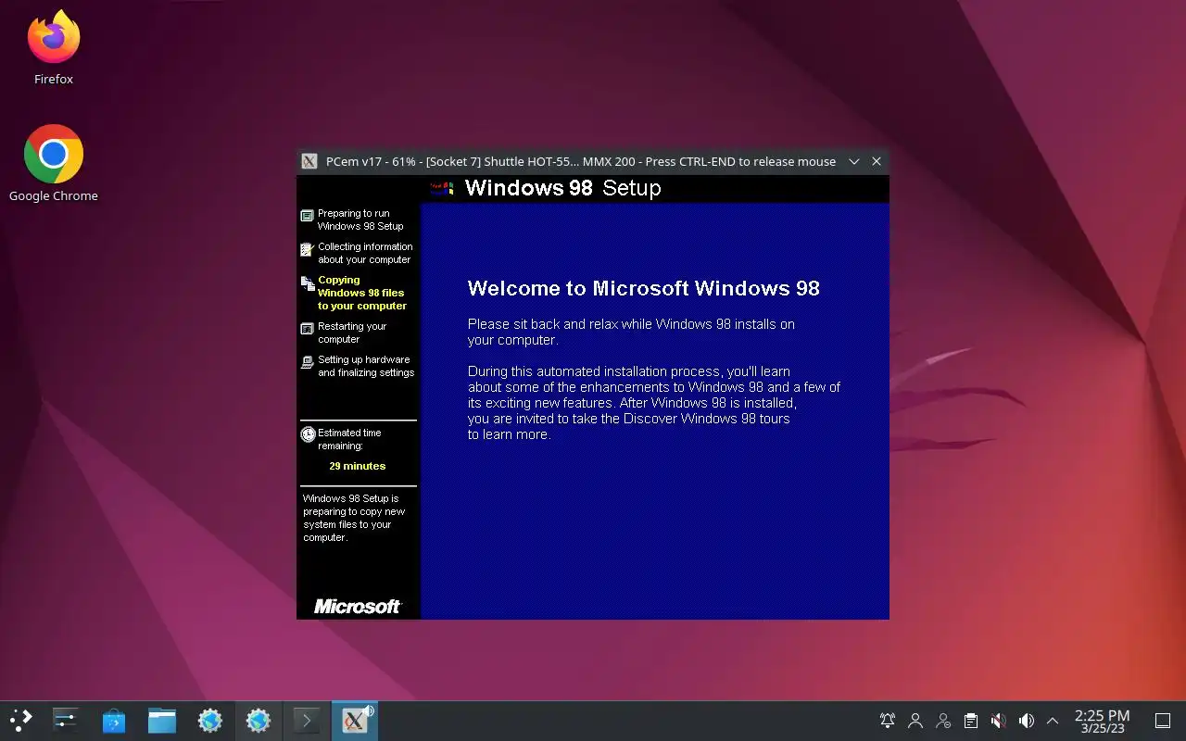Click the globe-gear icon beside the folder icon
This screenshot has width=1186, height=741.
210,721
